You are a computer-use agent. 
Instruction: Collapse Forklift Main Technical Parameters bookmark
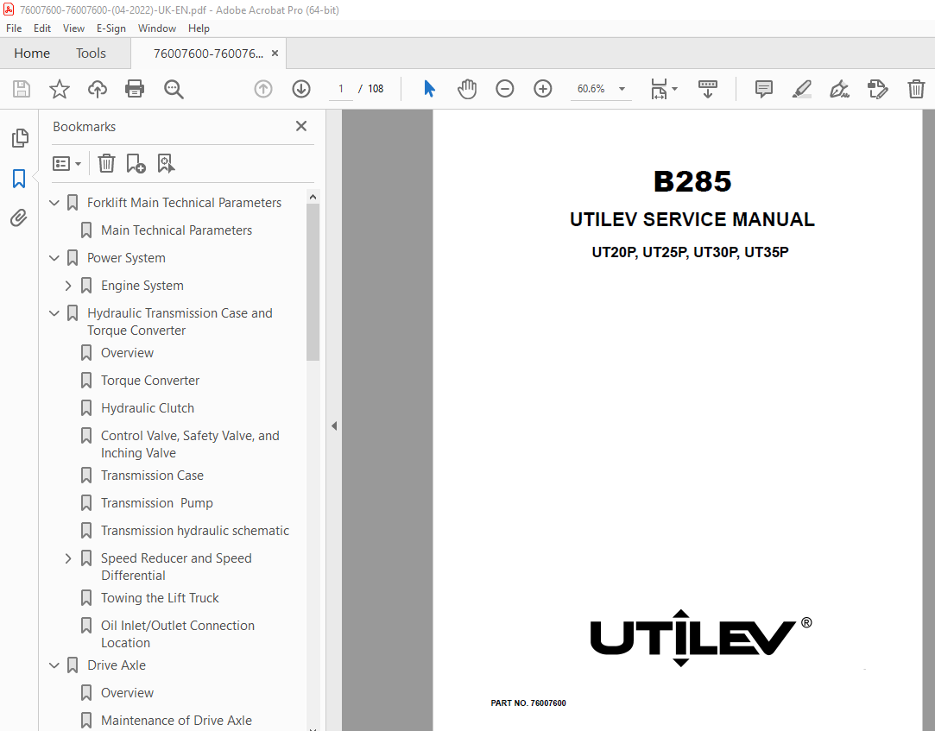[54, 203]
